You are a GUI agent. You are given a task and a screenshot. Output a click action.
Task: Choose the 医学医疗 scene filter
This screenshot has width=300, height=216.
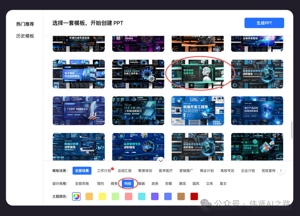pos(166,171)
